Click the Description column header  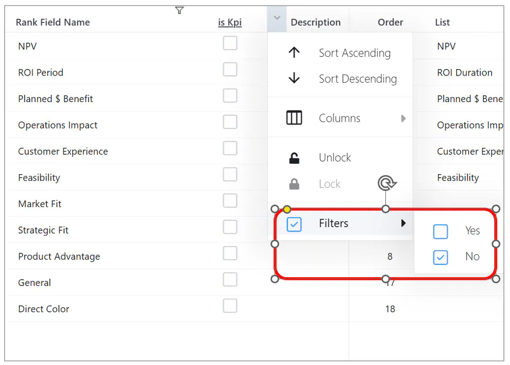pyautogui.click(x=315, y=22)
